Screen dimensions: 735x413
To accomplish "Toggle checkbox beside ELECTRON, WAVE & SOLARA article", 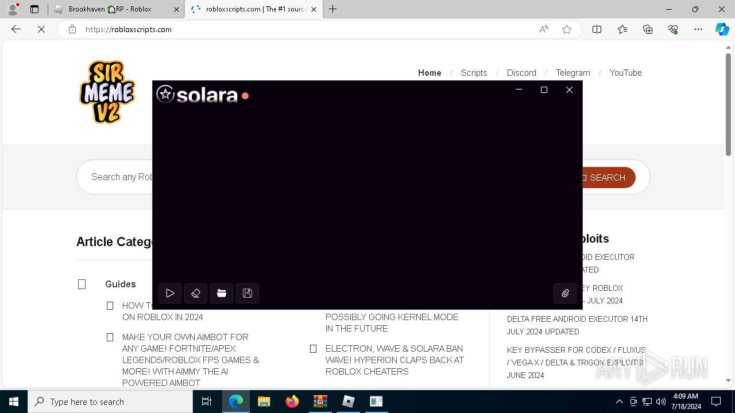I will (313, 349).
